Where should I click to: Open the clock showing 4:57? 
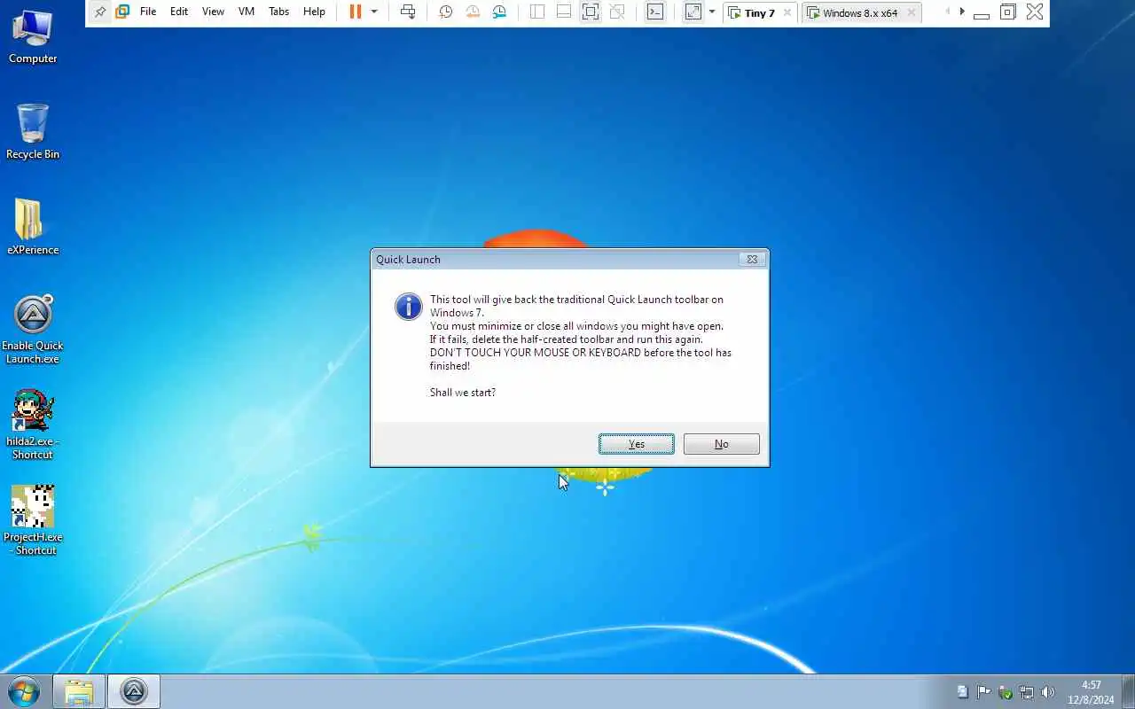click(1092, 692)
